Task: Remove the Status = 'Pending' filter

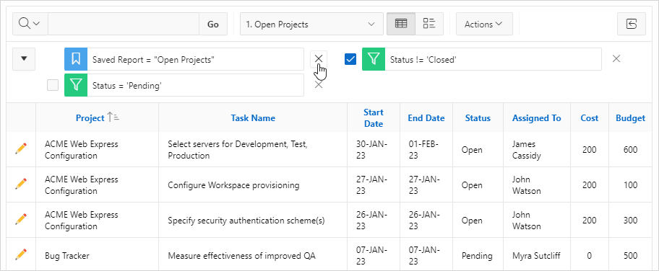Action: pyautogui.click(x=319, y=85)
